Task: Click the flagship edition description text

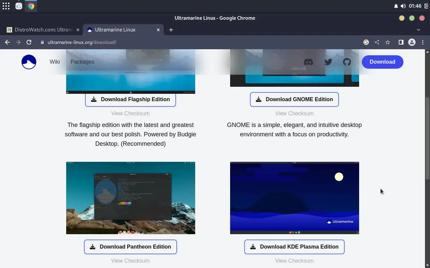Action: (x=130, y=134)
